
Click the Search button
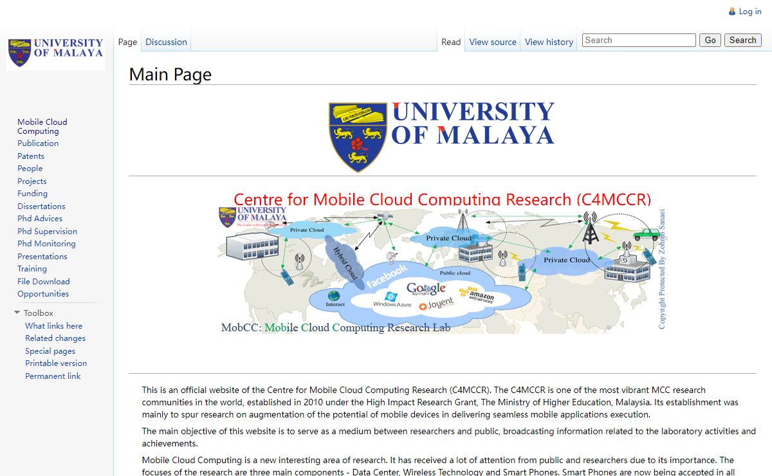pyautogui.click(x=743, y=40)
